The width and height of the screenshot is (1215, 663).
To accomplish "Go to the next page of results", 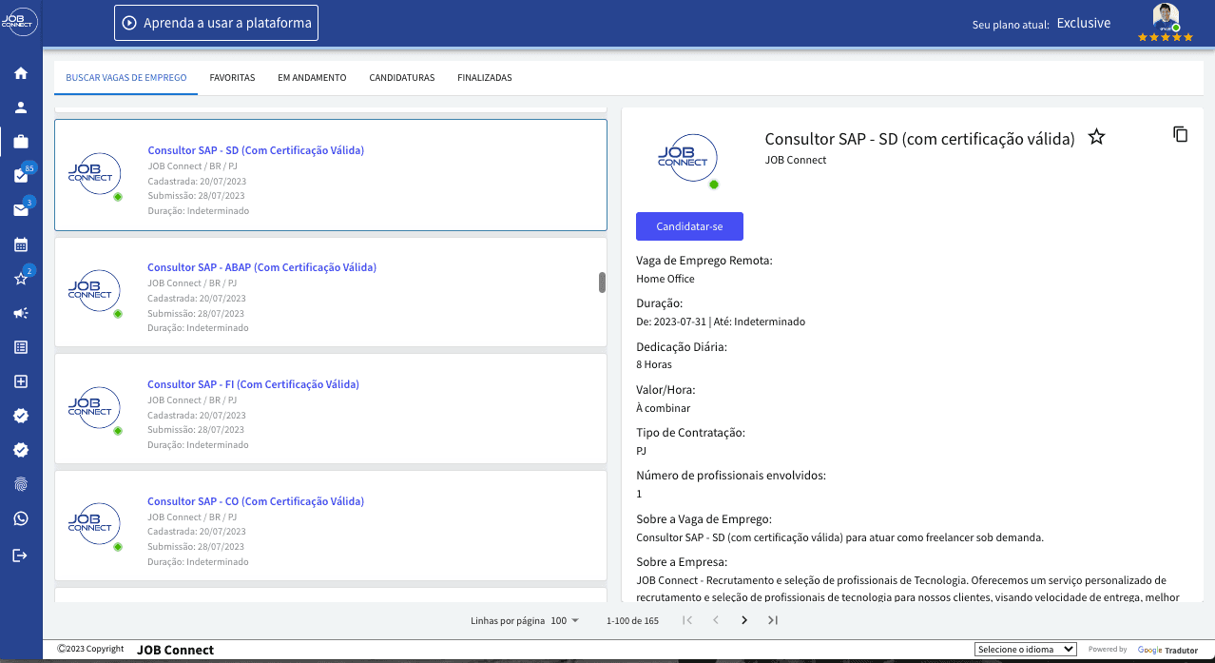I will click(x=743, y=620).
